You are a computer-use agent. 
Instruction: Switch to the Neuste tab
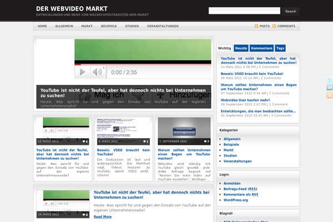coord(241,48)
